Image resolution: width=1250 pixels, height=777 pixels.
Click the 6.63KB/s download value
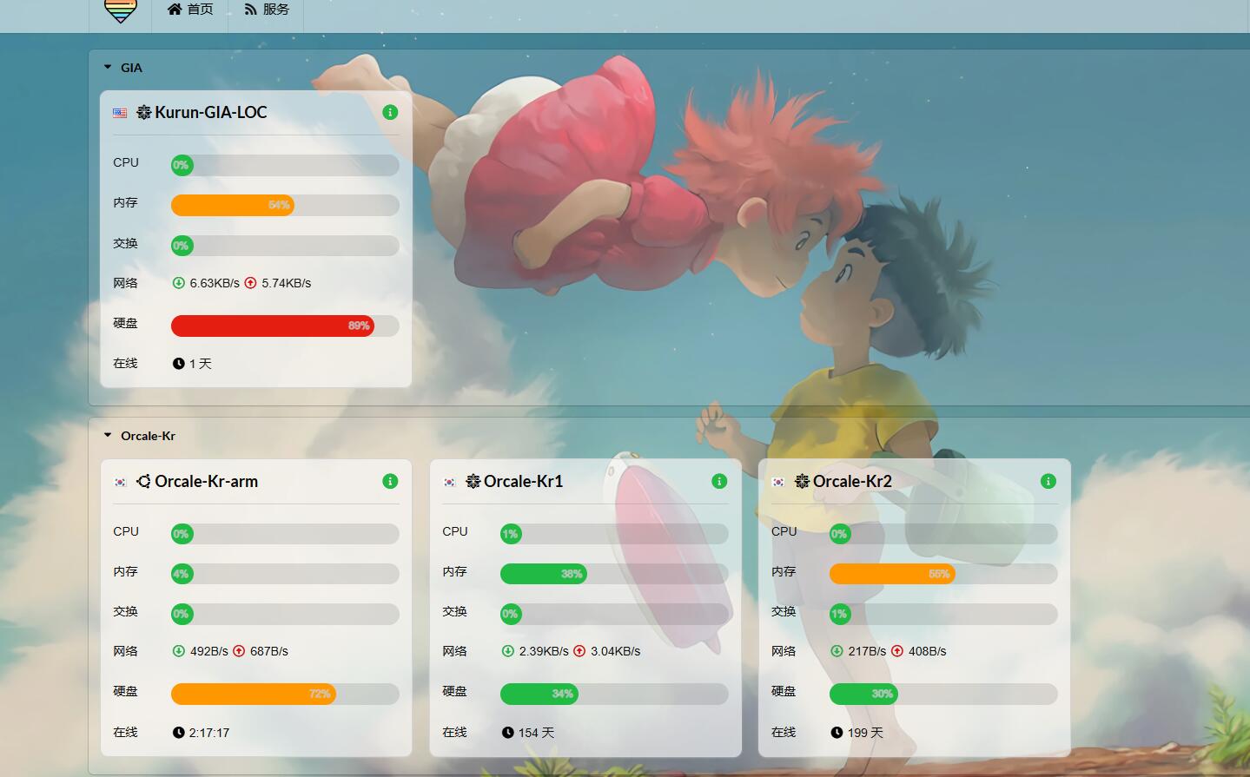point(215,283)
